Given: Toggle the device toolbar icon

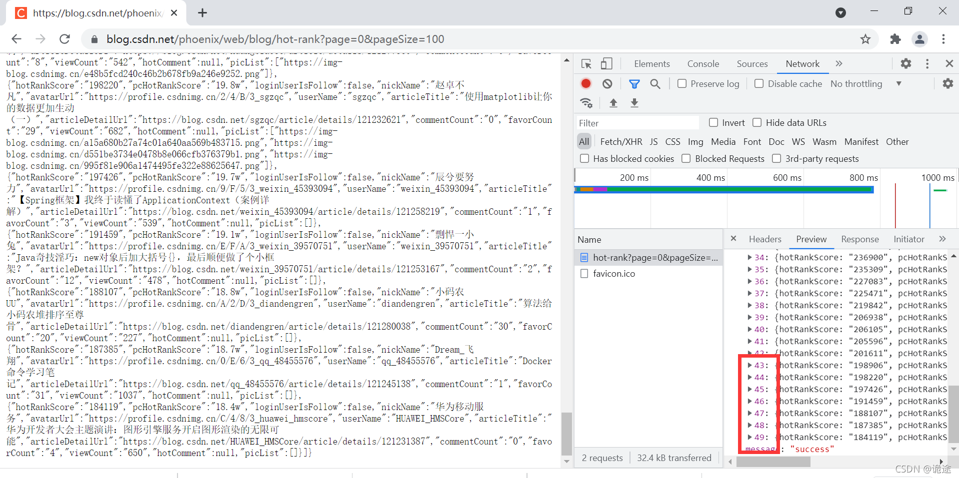Looking at the screenshot, I should click(x=606, y=64).
